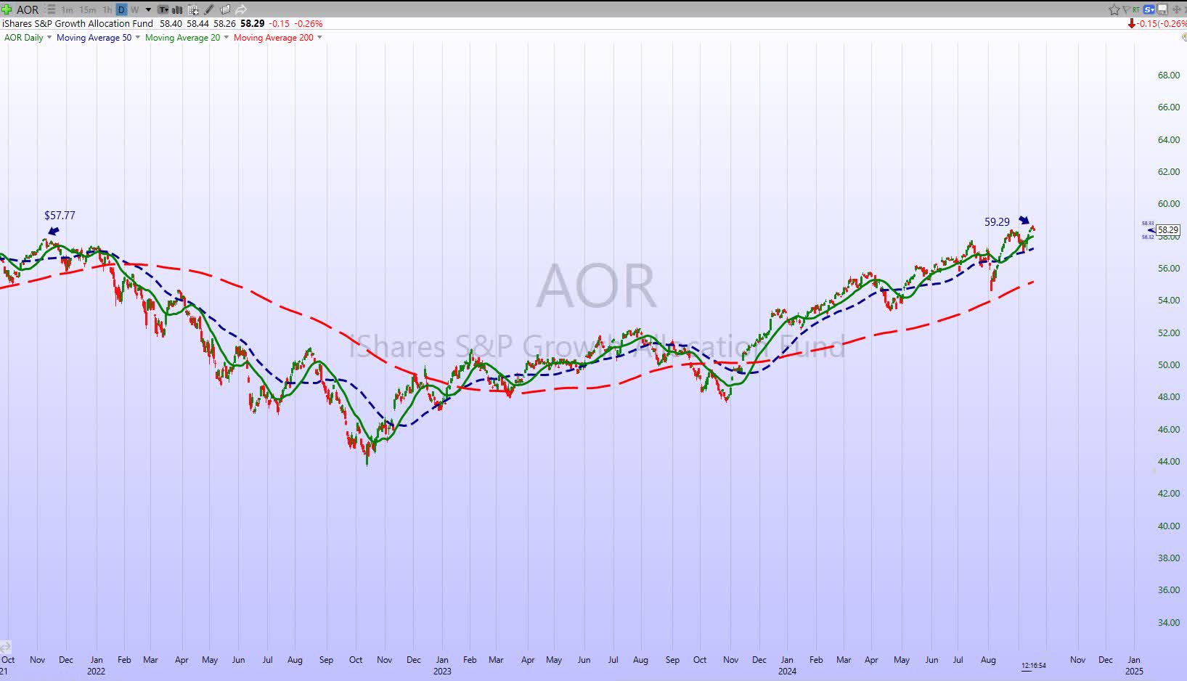Click the 34.00 price axis label
This screenshot has height=681, width=1187.
[1169, 622]
